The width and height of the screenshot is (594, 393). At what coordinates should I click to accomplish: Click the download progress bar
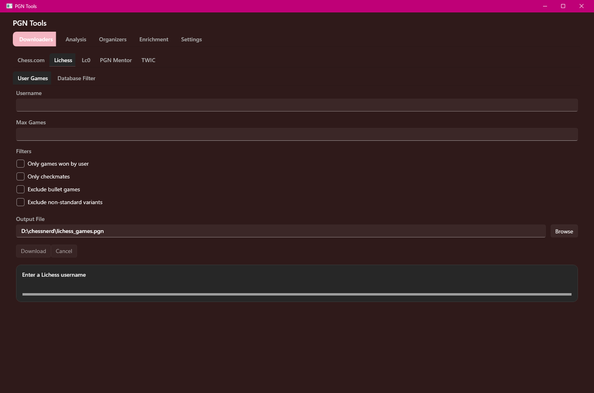click(x=297, y=294)
